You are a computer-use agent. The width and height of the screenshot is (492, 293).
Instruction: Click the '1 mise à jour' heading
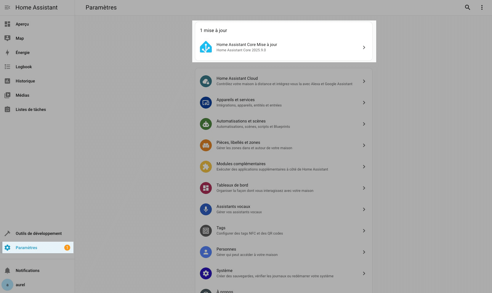coord(214,30)
